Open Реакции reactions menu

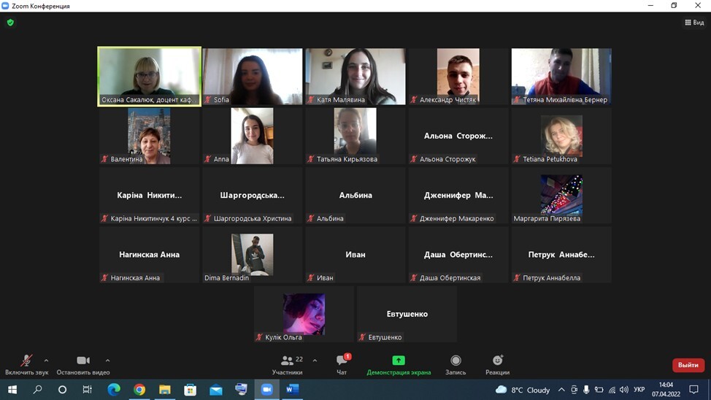(x=497, y=365)
